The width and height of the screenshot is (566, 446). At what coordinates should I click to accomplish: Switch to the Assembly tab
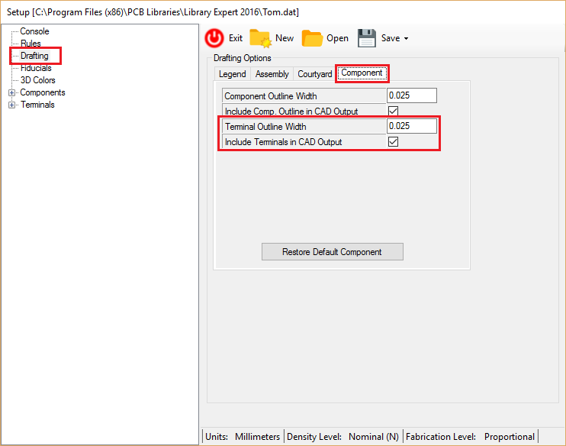(x=272, y=74)
